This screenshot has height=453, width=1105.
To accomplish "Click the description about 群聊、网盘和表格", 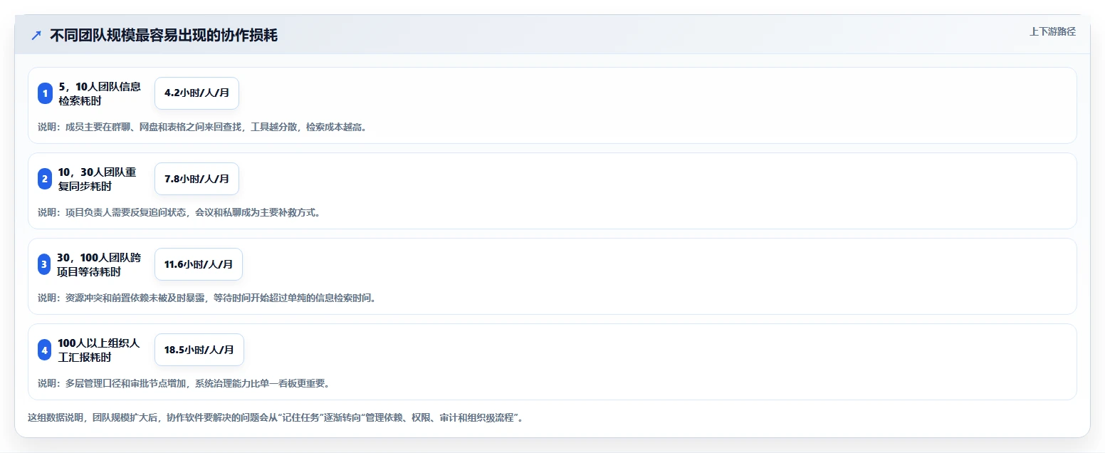I will 202,127.
